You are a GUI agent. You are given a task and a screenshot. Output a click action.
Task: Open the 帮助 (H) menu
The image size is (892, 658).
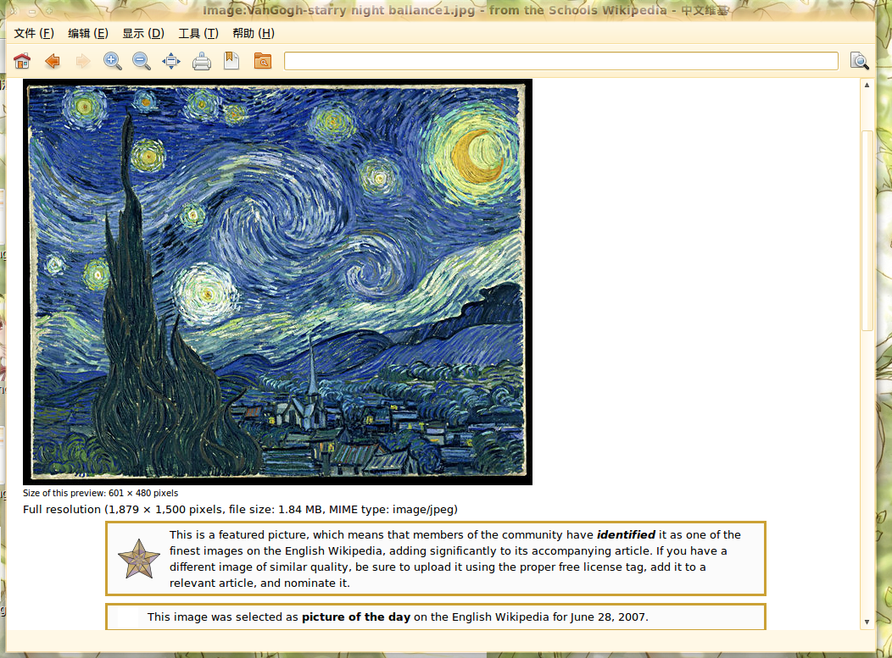pos(254,34)
